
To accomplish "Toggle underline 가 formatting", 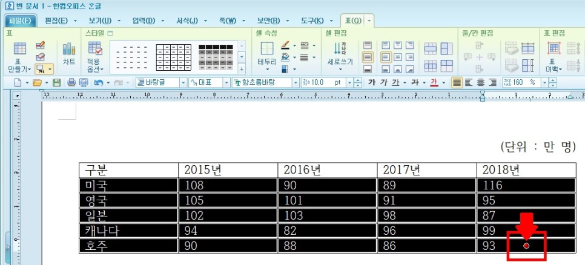I will point(395,83).
